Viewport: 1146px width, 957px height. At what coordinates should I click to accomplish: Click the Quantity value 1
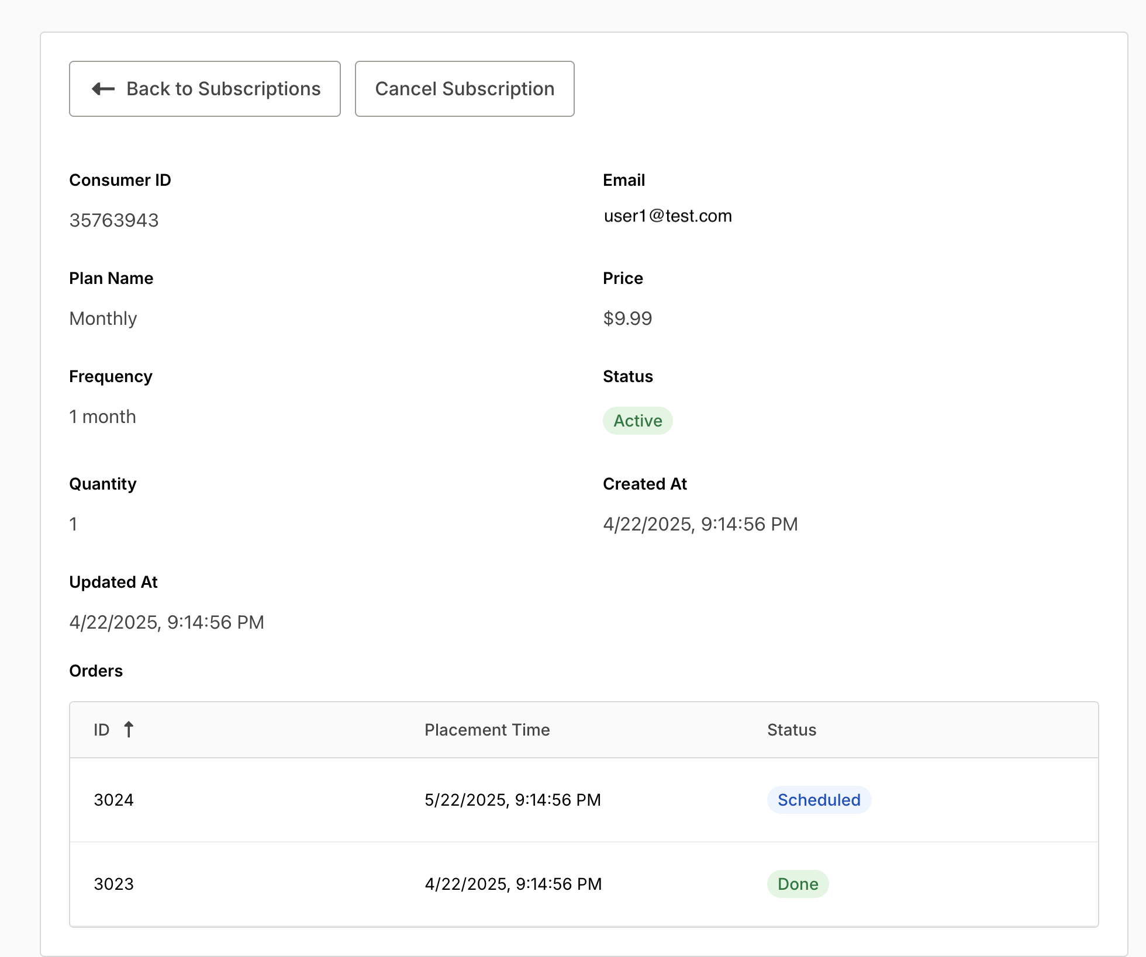pos(73,524)
